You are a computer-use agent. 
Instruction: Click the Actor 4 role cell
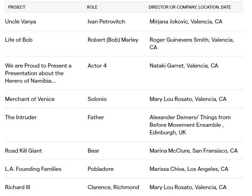point(97,65)
